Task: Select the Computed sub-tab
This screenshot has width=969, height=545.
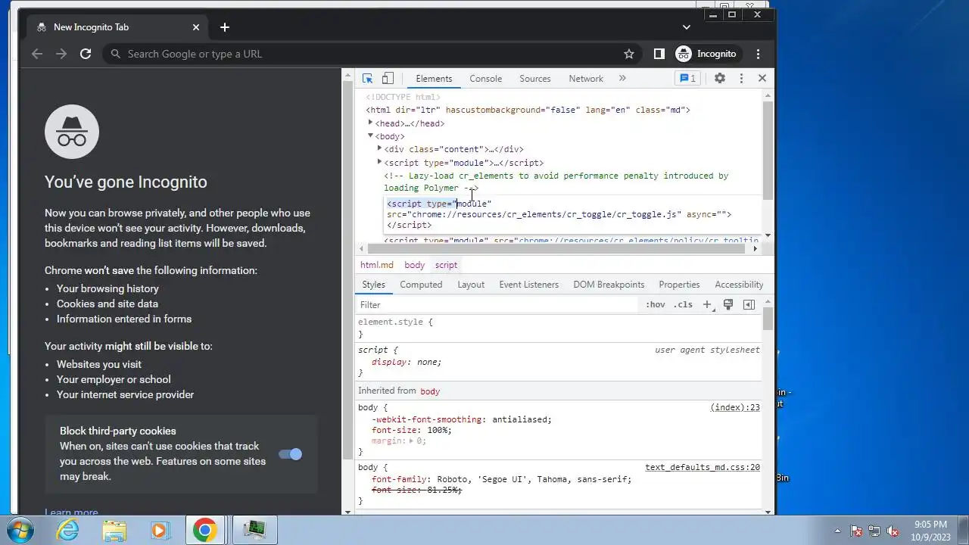Action: [421, 285]
